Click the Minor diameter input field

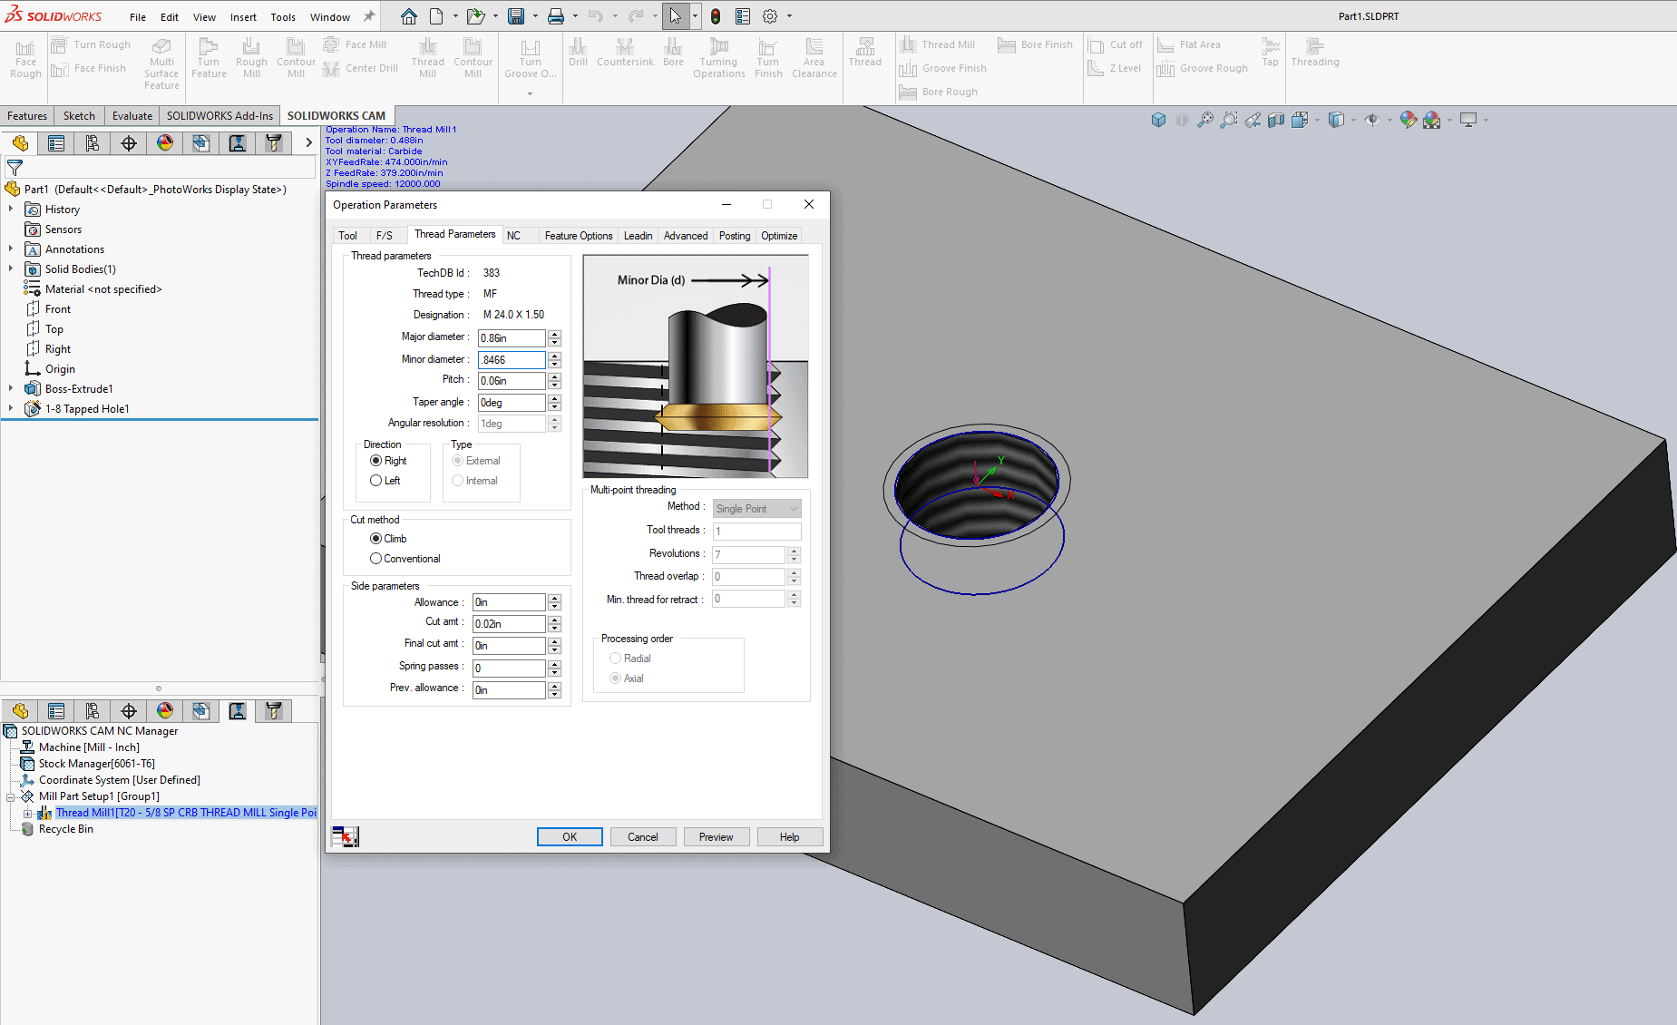point(511,360)
